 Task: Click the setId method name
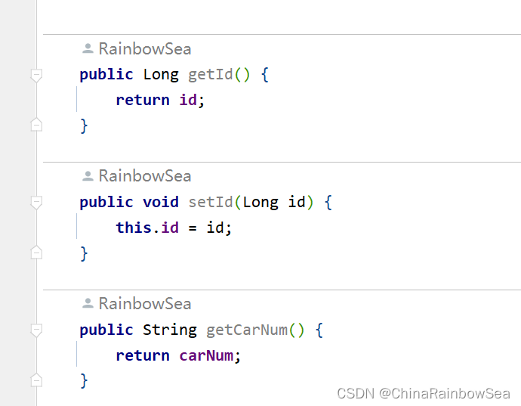point(211,202)
